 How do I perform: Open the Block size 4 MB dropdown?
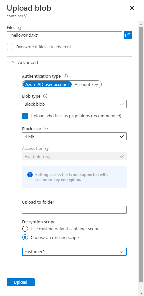(x=74, y=136)
